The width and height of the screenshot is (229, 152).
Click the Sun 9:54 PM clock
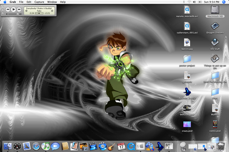point(211,2)
